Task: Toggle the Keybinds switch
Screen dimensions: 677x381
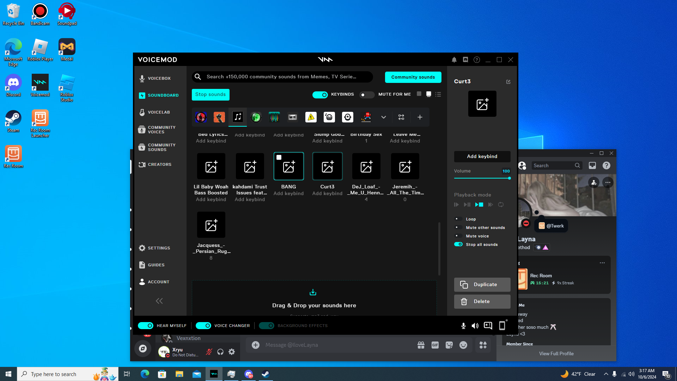Action: coord(320,95)
